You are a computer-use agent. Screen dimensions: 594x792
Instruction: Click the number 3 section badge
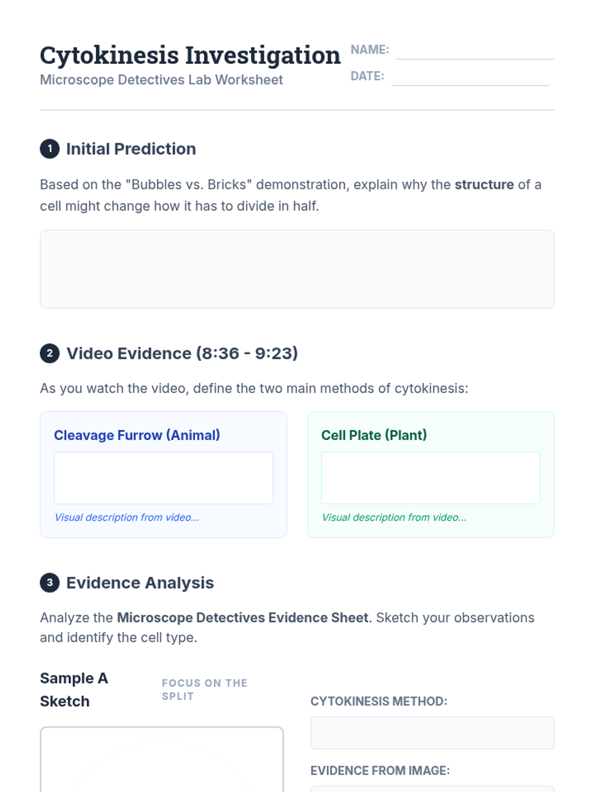[x=49, y=583]
